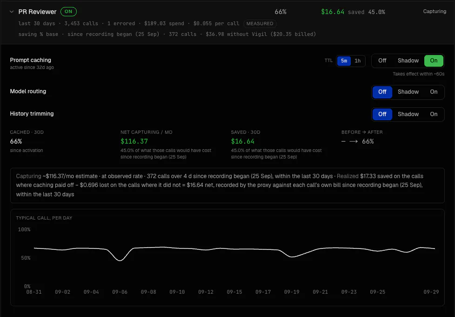Image resolution: width=455 pixels, height=317 pixels.
Task: Click the PR Reviewer title
Action: (x=37, y=12)
